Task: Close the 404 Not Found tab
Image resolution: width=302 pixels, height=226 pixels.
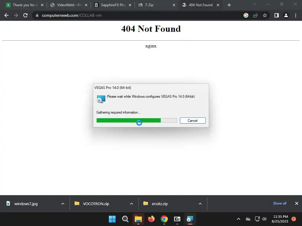Action: [x=218, y=5]
